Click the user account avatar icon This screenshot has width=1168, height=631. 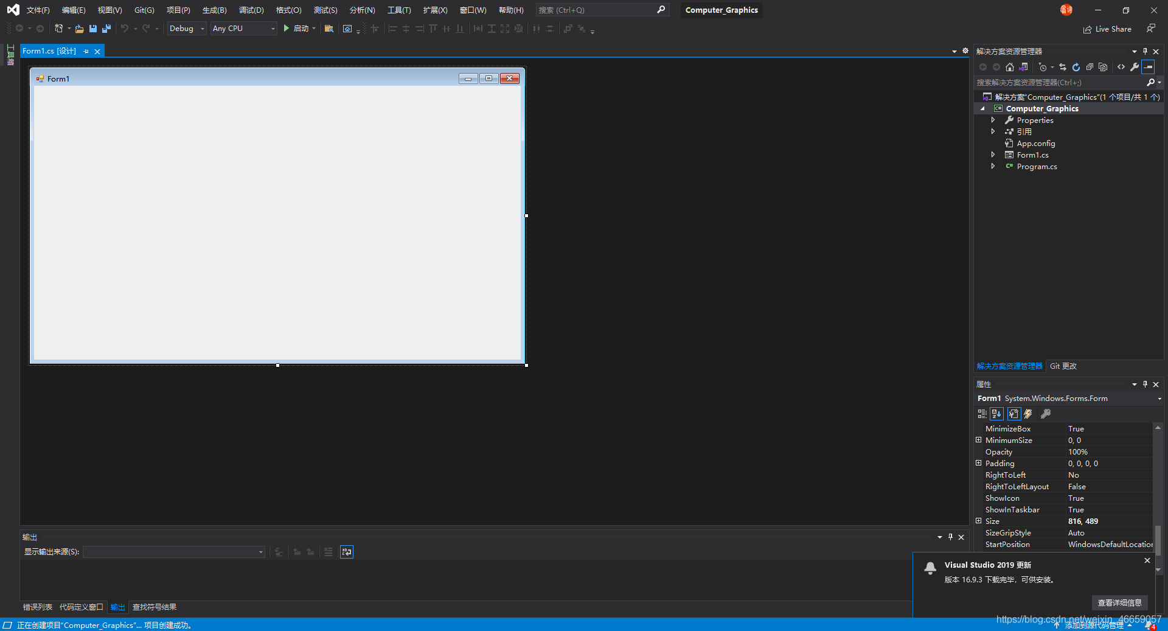click(1066, 10)
